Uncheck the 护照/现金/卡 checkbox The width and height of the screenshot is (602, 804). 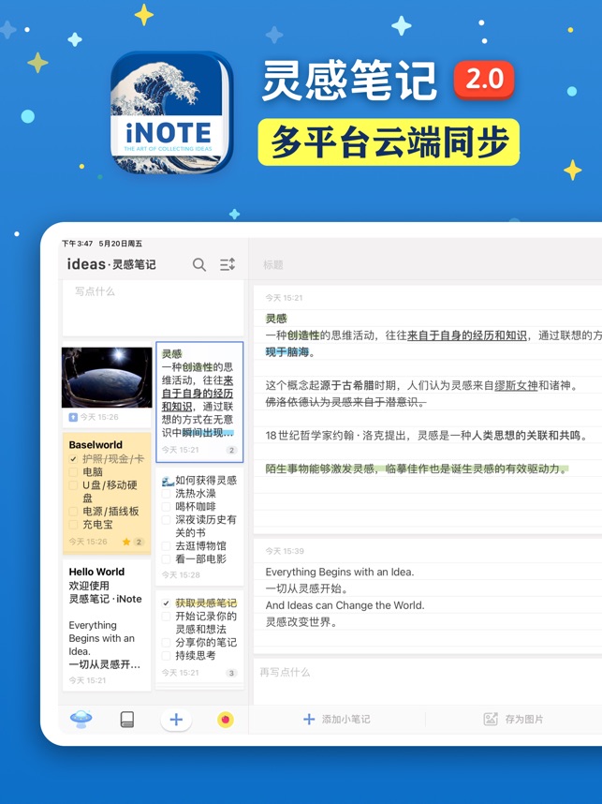[74, 459]
